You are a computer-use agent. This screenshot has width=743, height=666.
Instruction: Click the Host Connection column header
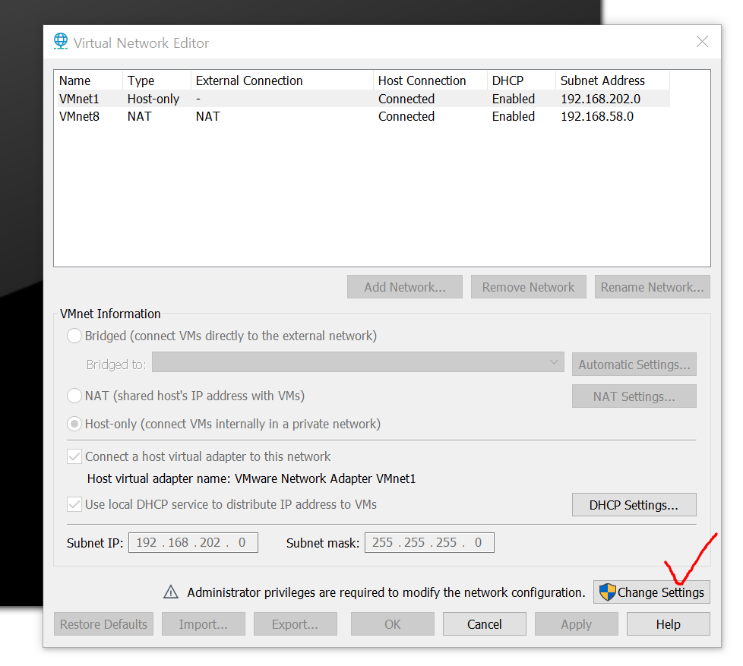(430, 80)
